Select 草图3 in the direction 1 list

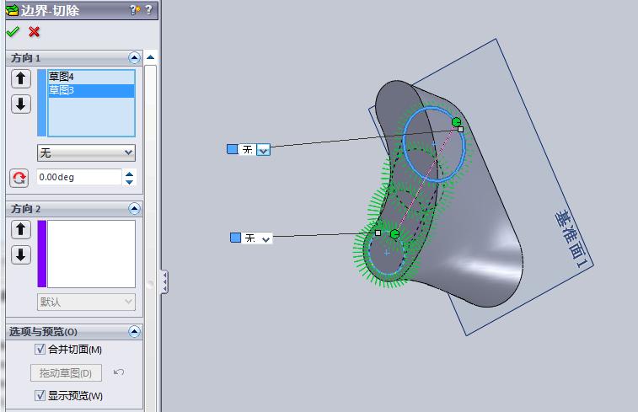[92, 90]
